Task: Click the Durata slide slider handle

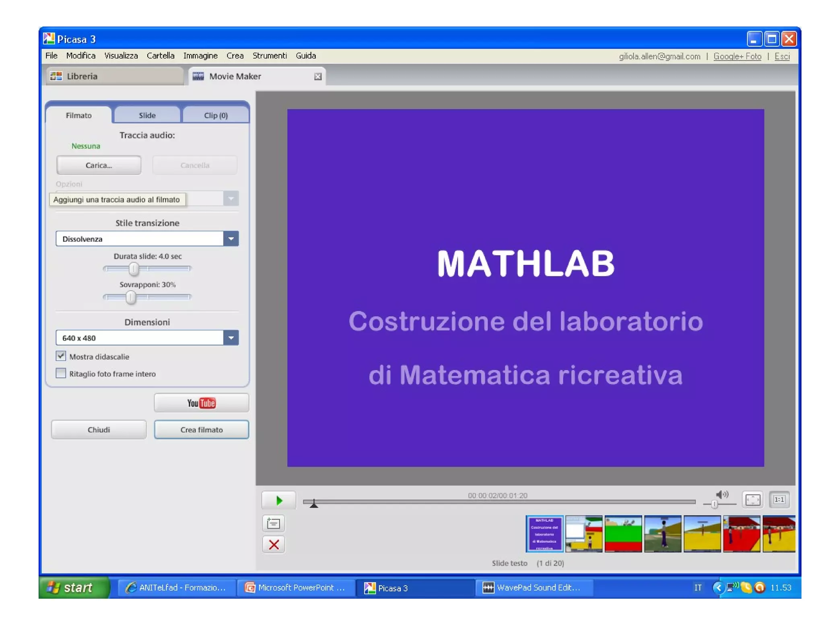Action: click(134, 268)
